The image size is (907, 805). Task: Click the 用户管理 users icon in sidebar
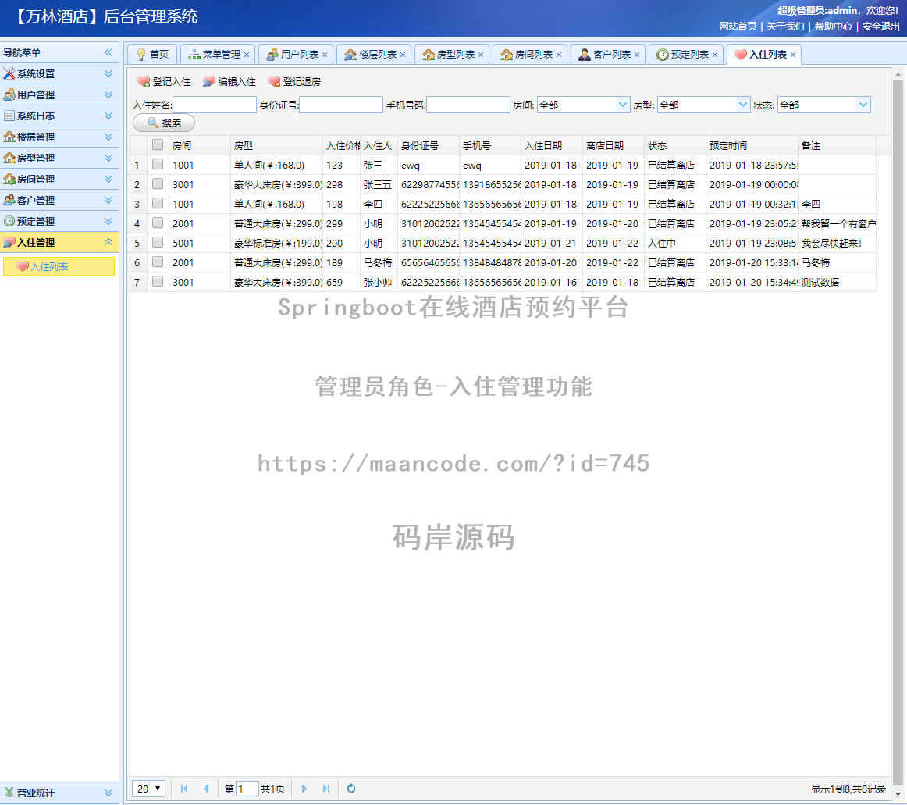(x=9, y=95)
